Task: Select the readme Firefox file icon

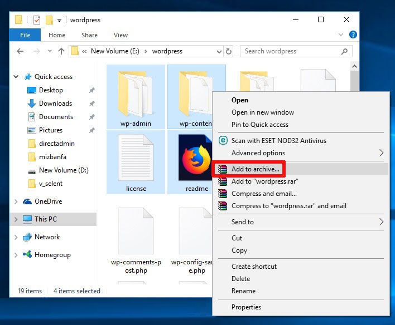Action: 196,157
